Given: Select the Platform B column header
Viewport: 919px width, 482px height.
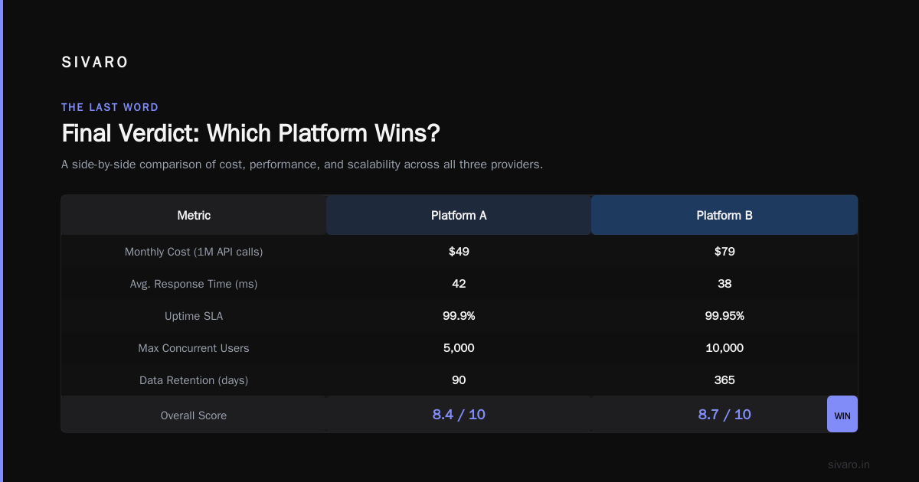Looking at the screenshot, I should [x=724, y=215].
